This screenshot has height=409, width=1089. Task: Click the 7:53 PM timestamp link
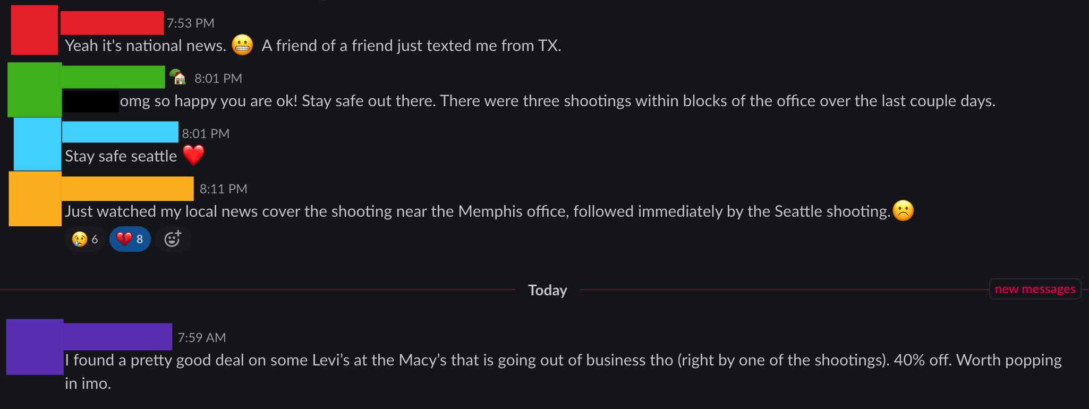click(x=191, y=23)
